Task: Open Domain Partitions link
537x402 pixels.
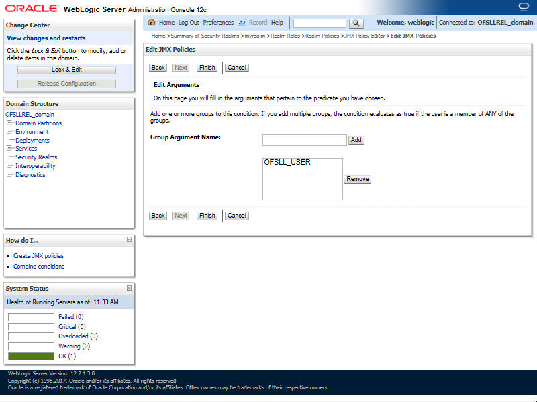Action: pos(38,123)
